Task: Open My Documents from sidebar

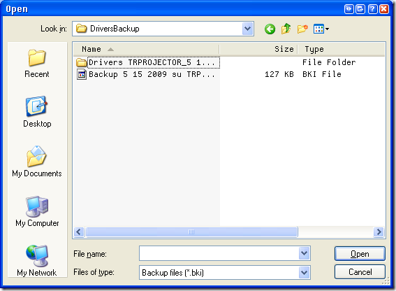Action: click(37, 162)
